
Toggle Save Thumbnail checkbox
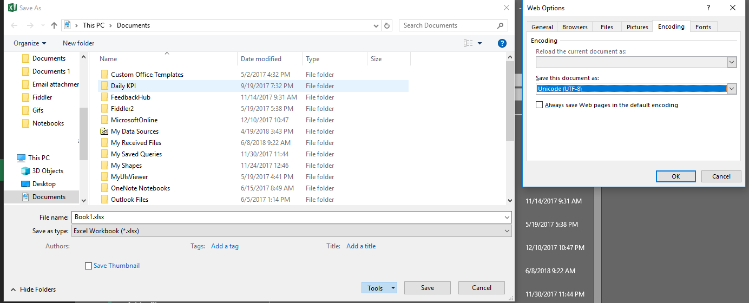pyautogui.click(x=89, y=266)
